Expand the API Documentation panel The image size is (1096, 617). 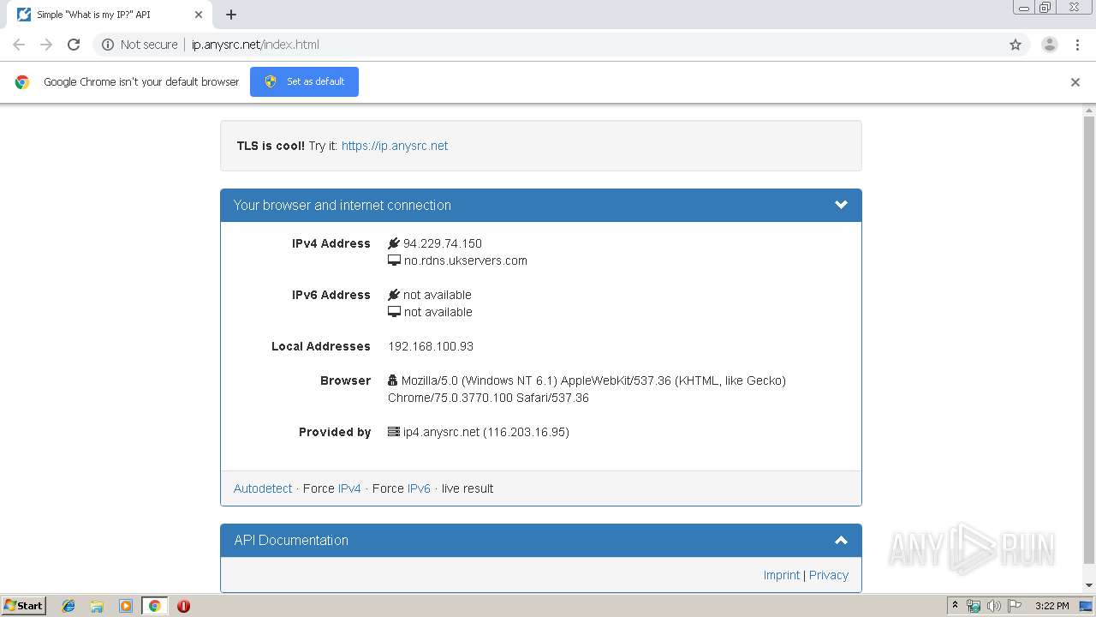841,540
